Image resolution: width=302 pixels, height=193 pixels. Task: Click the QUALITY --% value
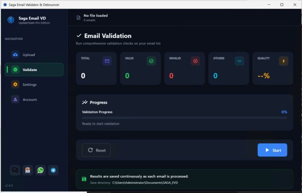(264, 76)
